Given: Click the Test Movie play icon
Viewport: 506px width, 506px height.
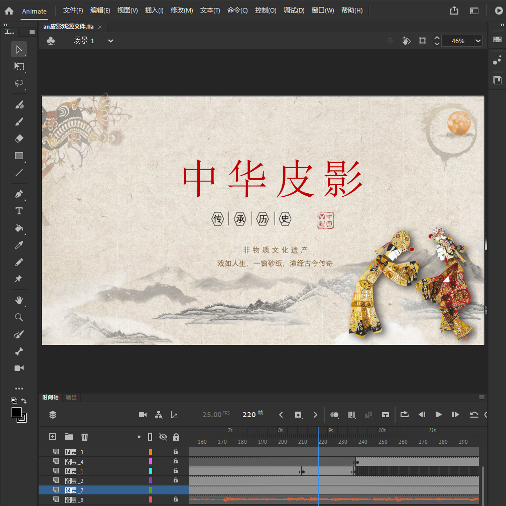Looking at the screenshot, I should point(498,11).
